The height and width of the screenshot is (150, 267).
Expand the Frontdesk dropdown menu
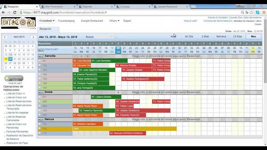point(47,21)
